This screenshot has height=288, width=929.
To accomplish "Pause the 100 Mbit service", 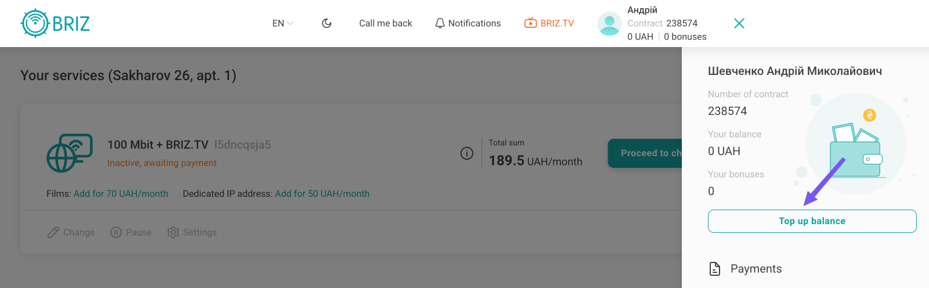I will coord(131,232).
